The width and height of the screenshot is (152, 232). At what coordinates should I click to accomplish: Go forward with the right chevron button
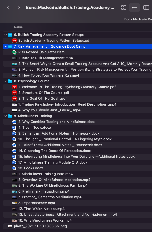[x=19, y=8]
